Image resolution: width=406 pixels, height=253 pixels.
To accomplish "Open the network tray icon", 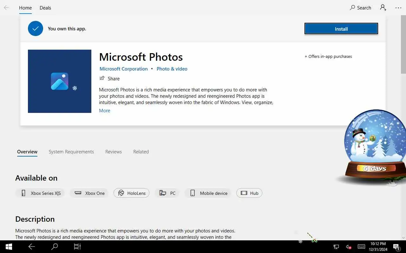I will click(336, 247).
